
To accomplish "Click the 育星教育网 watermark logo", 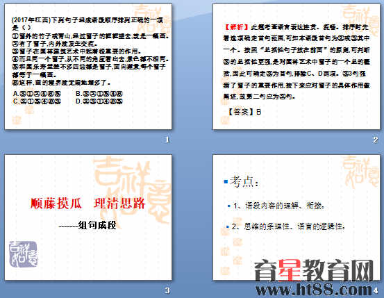I will point(314,271).
